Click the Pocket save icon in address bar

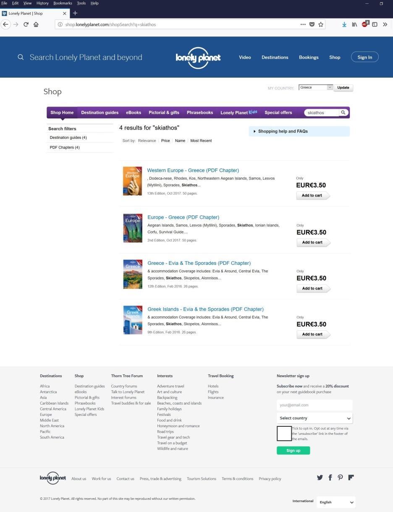point(312,24)
